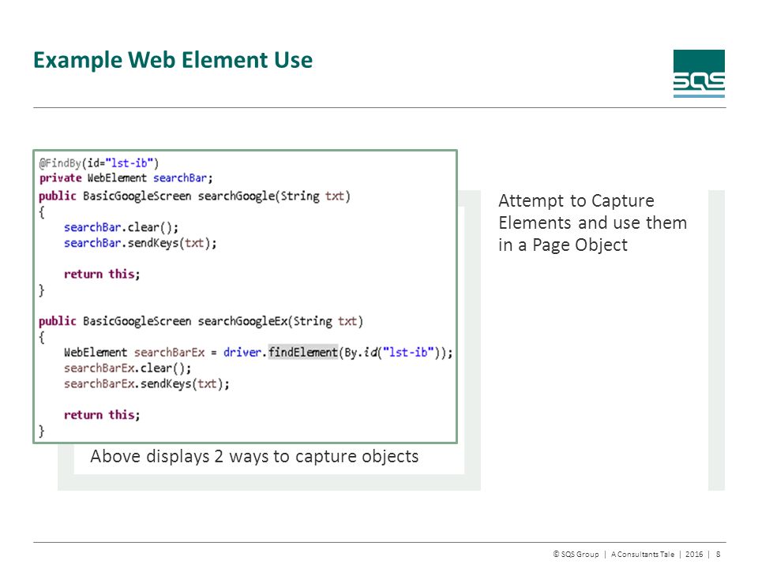Click the 'searchBar.clear();' line
The height and width of the screenshot is (568, 758).
pos(121,227)
